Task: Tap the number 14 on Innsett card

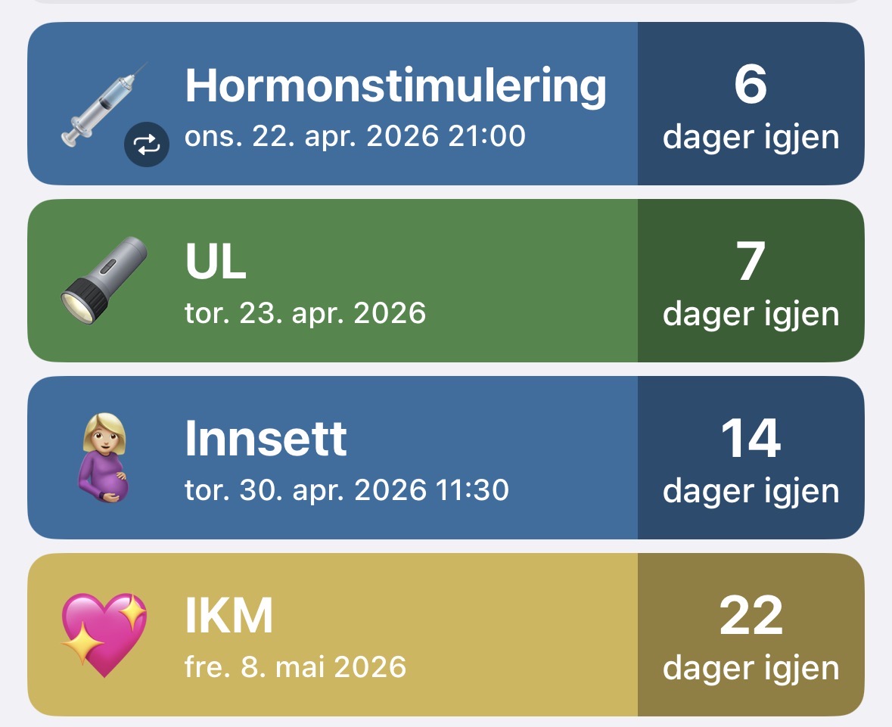Action: (x=751, y=439)
